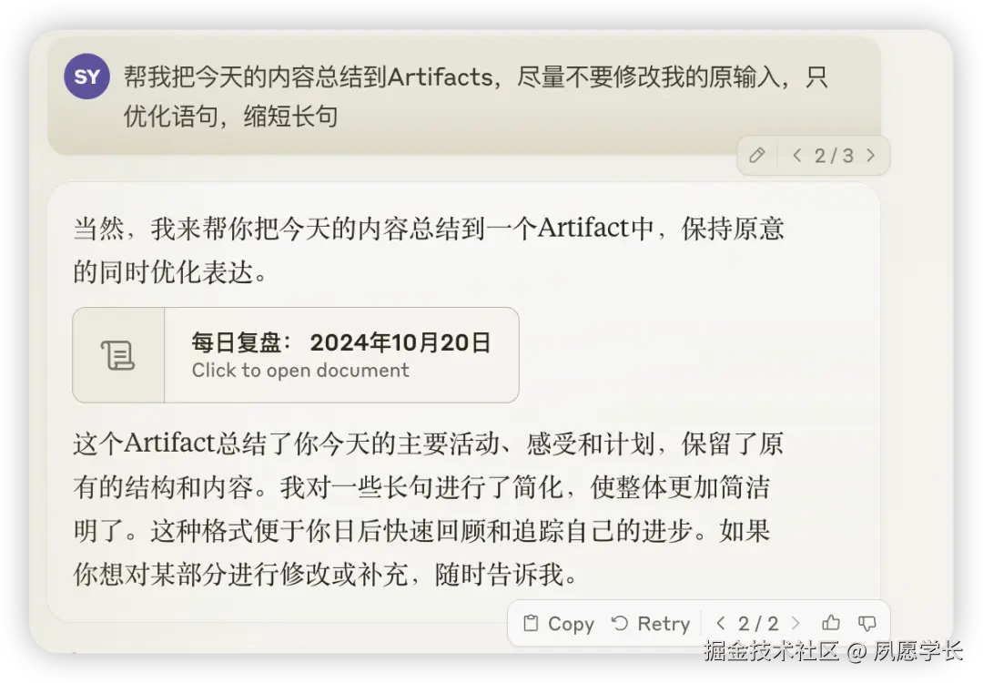
Task: Give the response a thumbs up
Action: click(831, 623)
